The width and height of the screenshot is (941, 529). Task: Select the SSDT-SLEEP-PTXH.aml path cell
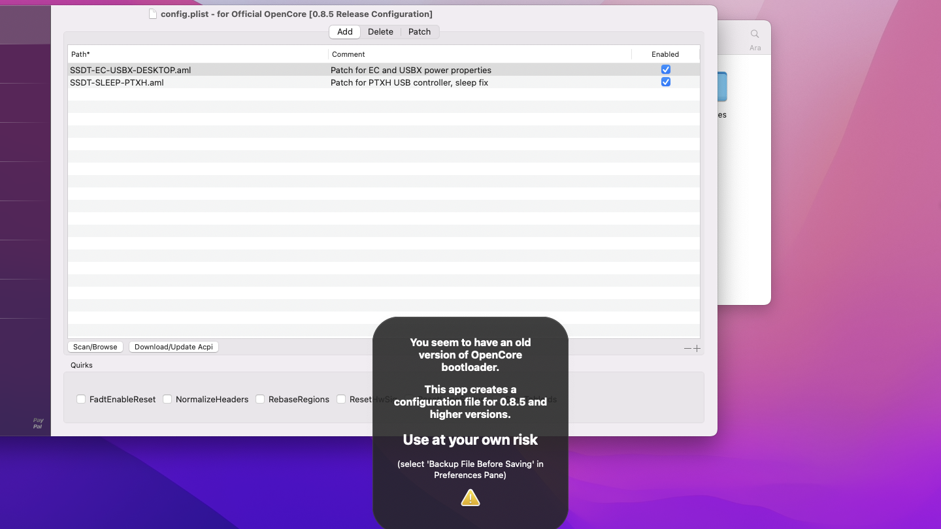click(x=117, y=82)
